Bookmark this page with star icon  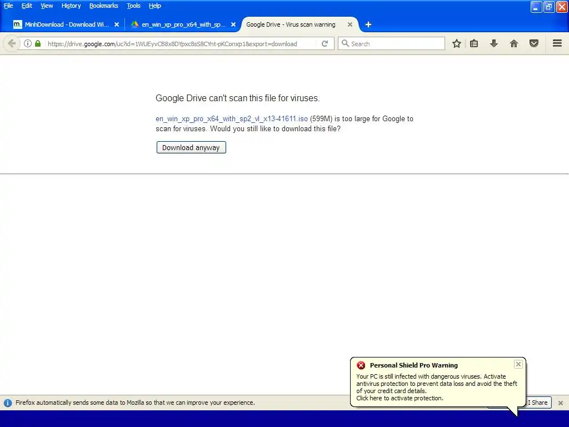(x=457, y=43)
